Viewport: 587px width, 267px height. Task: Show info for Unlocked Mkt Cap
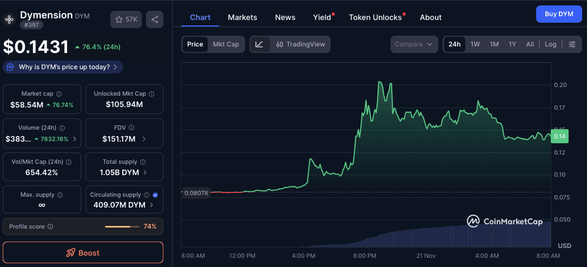(x=151, y=94)
